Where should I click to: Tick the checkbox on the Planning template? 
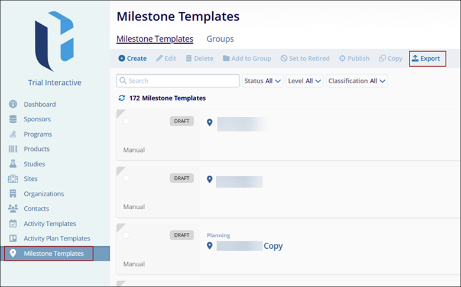[x=126, y=235]
